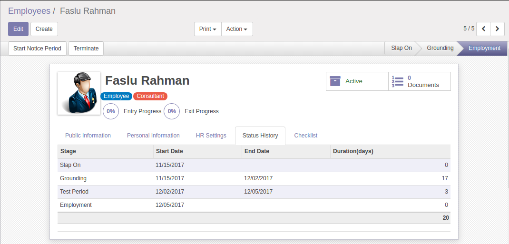
Task: Click the Exit Progress percentage circle
Action: [x=172, y=111]
